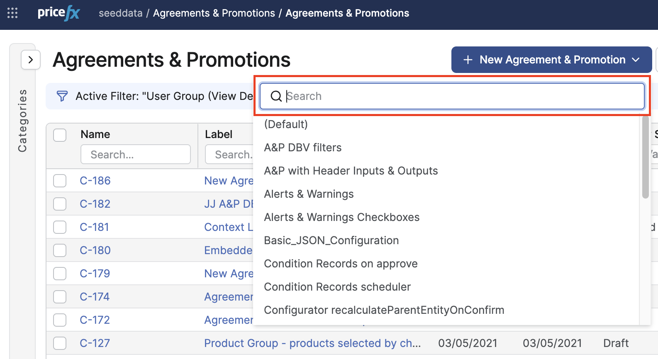The height and width of the screenshot is (359, 658).
Task: Expand the Categories side panel
Action: pyautogui.click(x=30, y=60)
